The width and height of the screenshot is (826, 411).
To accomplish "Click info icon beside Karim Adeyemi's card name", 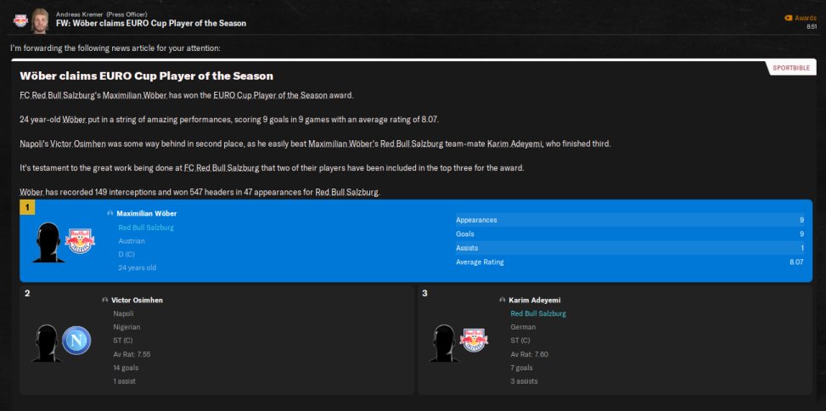I will pyautogui.click(x=503, y=301).
